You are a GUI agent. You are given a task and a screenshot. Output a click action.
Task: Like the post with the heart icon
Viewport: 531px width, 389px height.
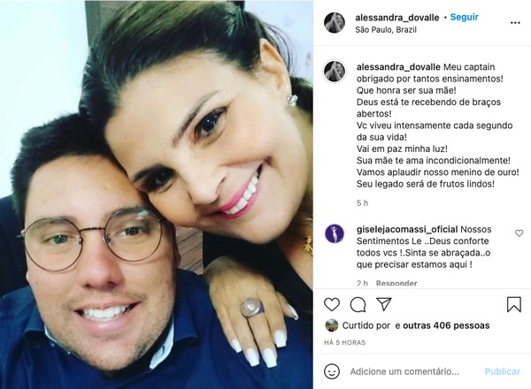(x=332, y=304)
